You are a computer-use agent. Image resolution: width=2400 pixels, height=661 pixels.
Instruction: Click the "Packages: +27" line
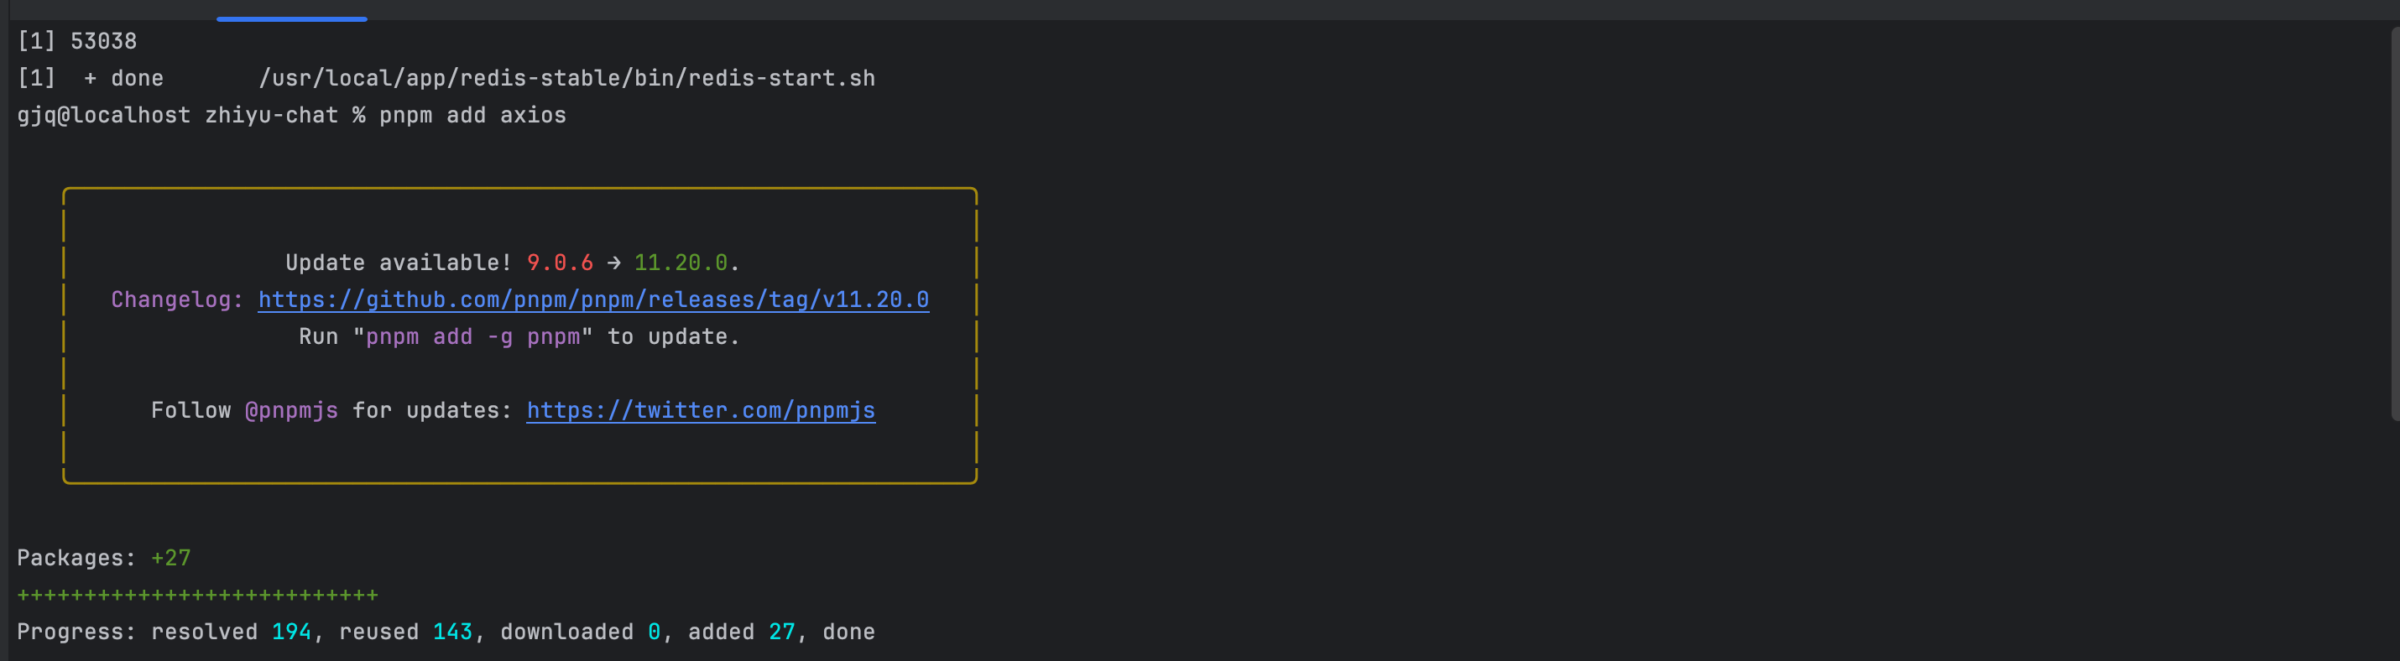tap(103, 559)
